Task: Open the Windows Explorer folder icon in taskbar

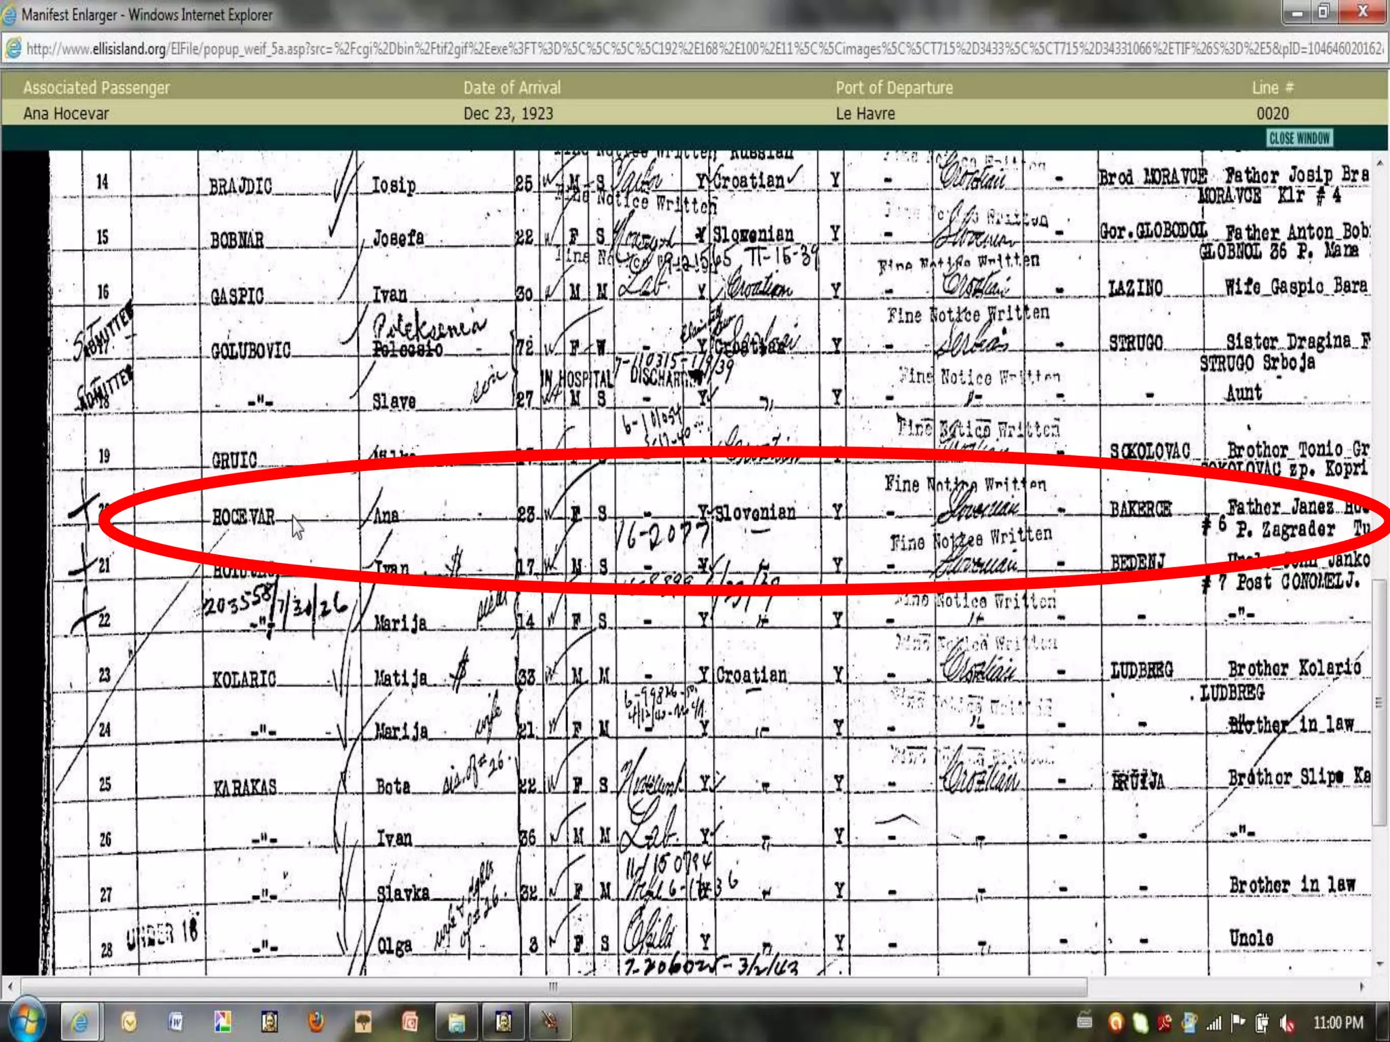Action: point(457,1022)
